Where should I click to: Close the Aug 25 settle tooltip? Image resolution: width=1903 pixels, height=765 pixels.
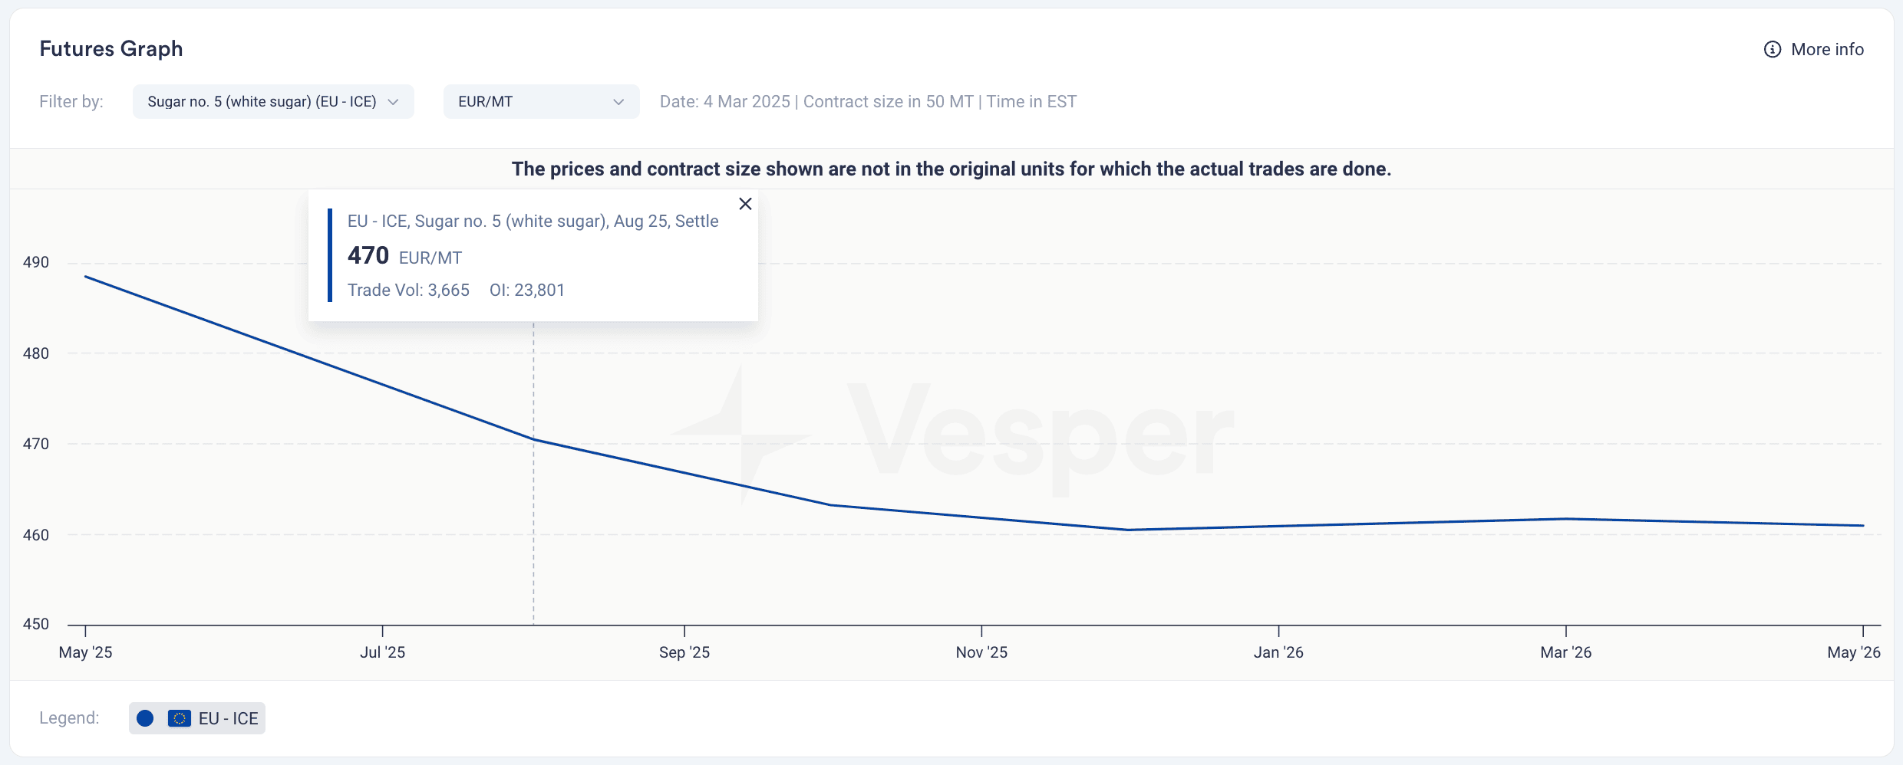pos(745,204)
